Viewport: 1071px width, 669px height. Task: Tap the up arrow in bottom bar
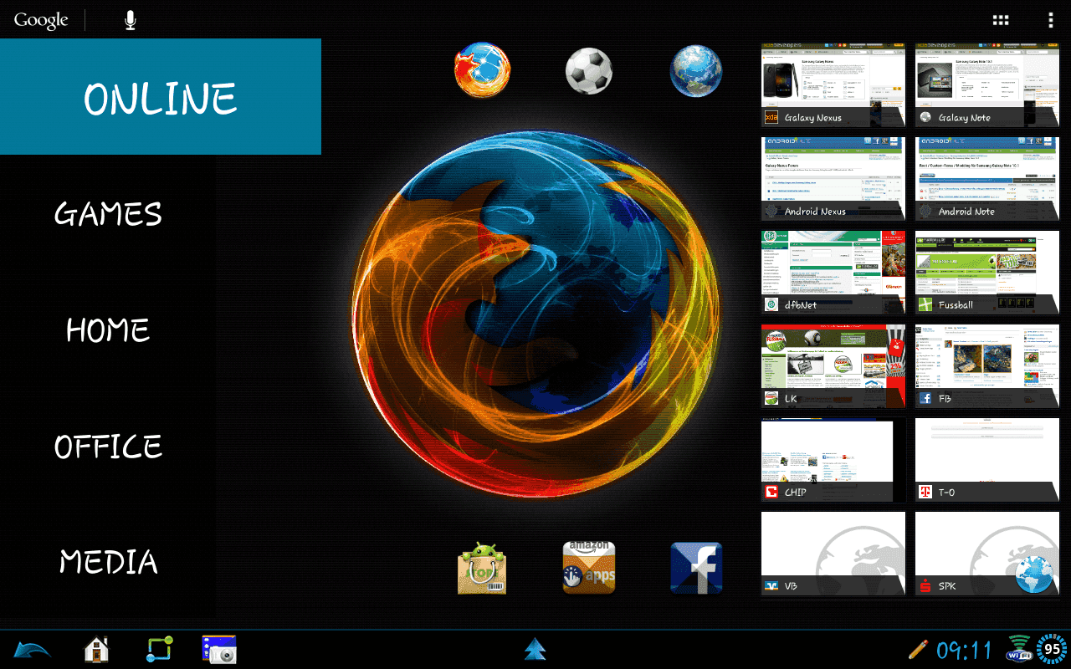coord(535,649)
